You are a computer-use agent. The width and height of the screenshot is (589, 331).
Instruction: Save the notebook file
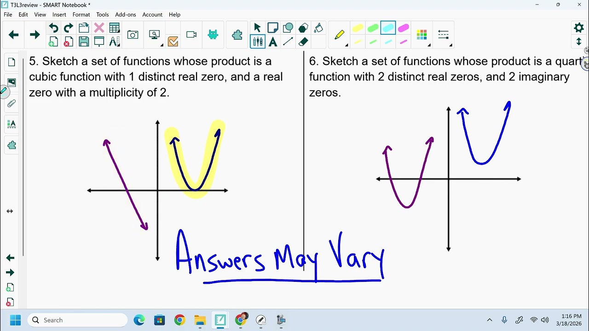pyautogui.click(x=84, y=42)
